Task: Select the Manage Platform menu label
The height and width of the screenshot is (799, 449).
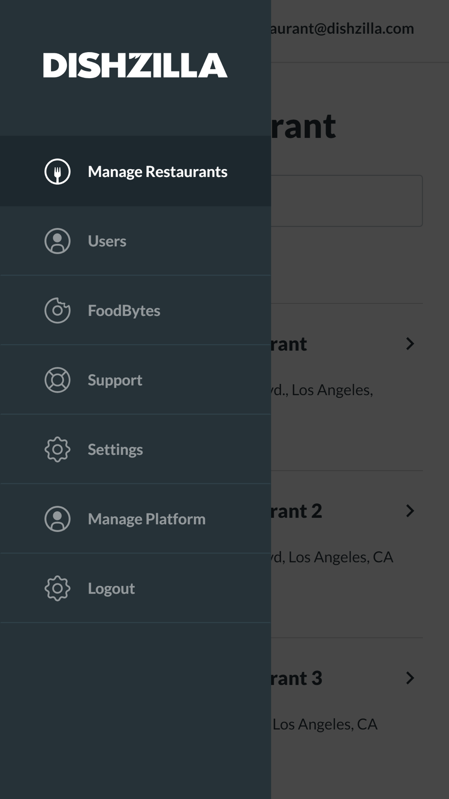Action: click(x=147, y=519)
